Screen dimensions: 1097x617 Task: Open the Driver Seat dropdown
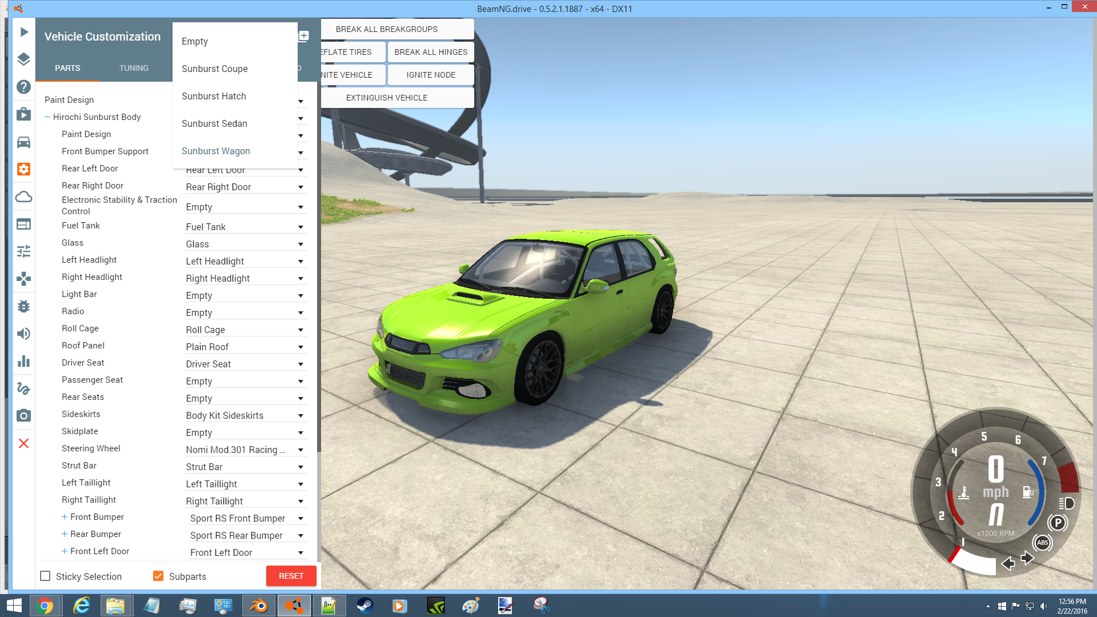click(x=246, y=364)
